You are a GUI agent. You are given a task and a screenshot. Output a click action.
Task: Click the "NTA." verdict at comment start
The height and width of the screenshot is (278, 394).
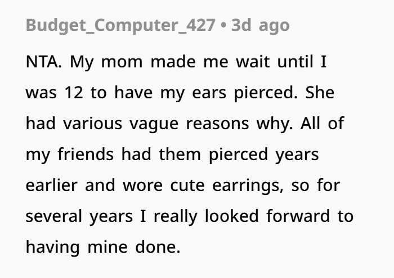[x=44, y=62]
